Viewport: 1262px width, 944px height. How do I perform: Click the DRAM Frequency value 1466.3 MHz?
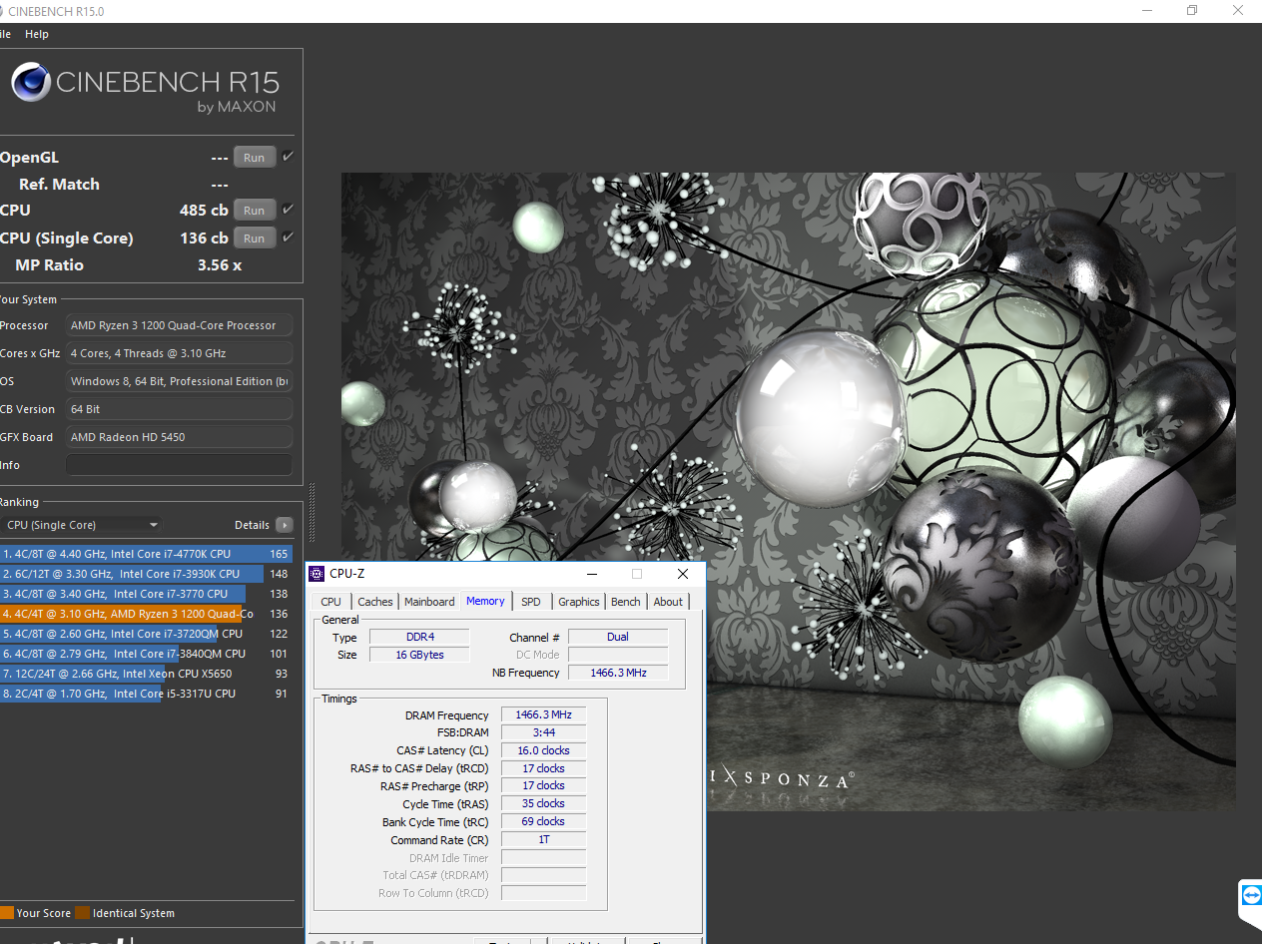pos(543,715)
